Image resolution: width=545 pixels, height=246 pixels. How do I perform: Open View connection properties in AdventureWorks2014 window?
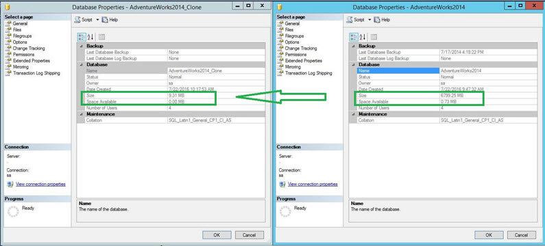[313, 184]
